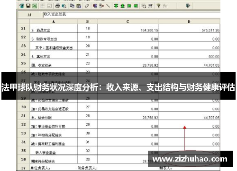Click 28,758.92 in row 25

tap(150, 65)
